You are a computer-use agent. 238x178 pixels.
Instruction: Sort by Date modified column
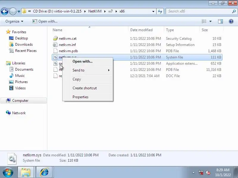(x=141, y=30)
